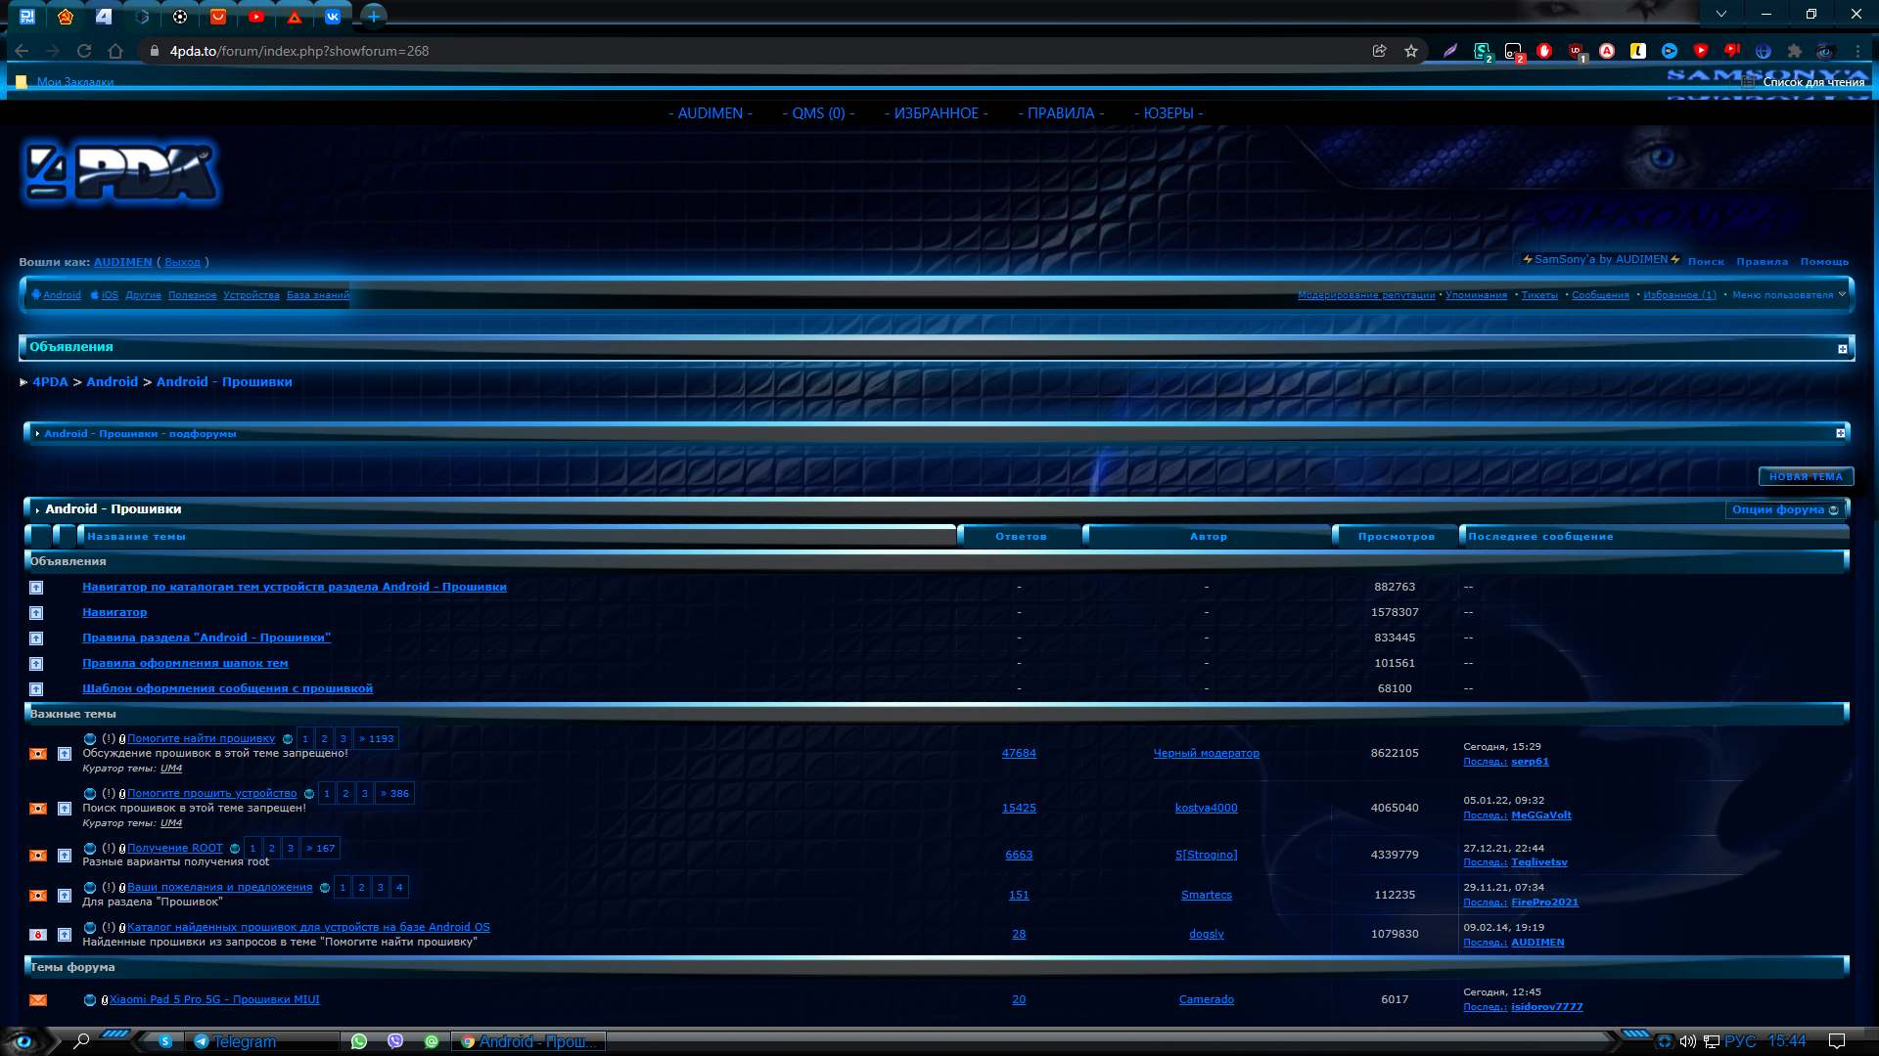This screenshot has width=1879, height=1056.
Task: Click the hot-topic flame icon beside Помогите прошить устройство
Action: tap(38, 809)
